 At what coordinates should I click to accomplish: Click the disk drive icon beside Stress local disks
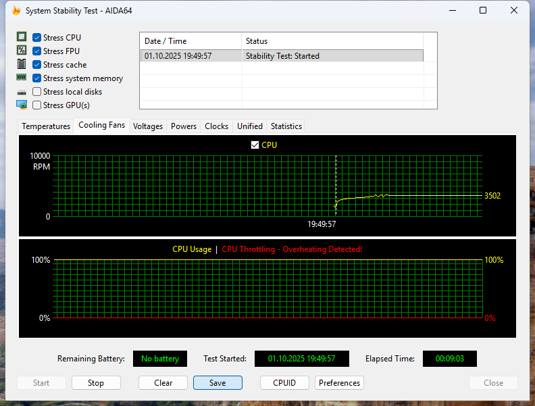[22, 92]
